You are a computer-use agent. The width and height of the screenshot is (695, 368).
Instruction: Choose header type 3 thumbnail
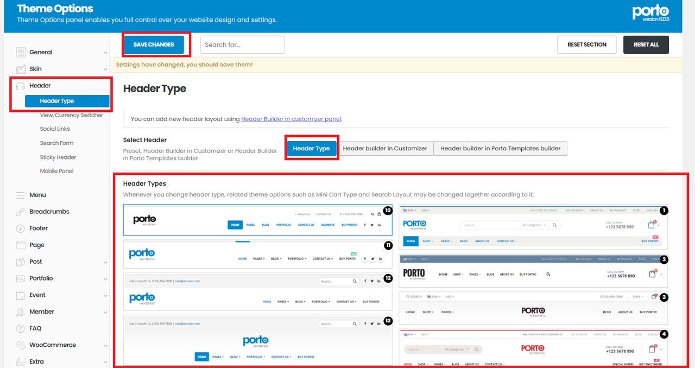533,308
